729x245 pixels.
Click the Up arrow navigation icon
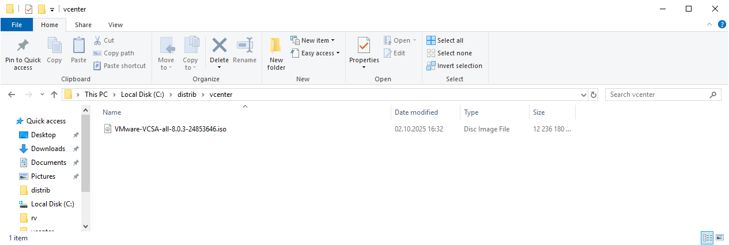click(54, 95)
